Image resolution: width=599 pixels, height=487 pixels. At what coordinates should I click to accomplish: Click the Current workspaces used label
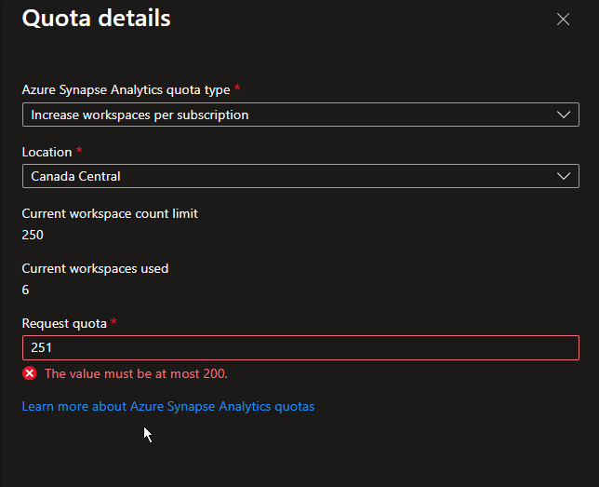point(95,268)
